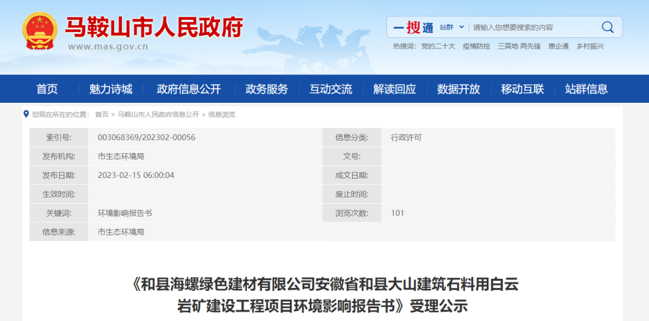Click the 一搜通 search logo
This screenshot has width=649, height=321.
pos(413,27)
